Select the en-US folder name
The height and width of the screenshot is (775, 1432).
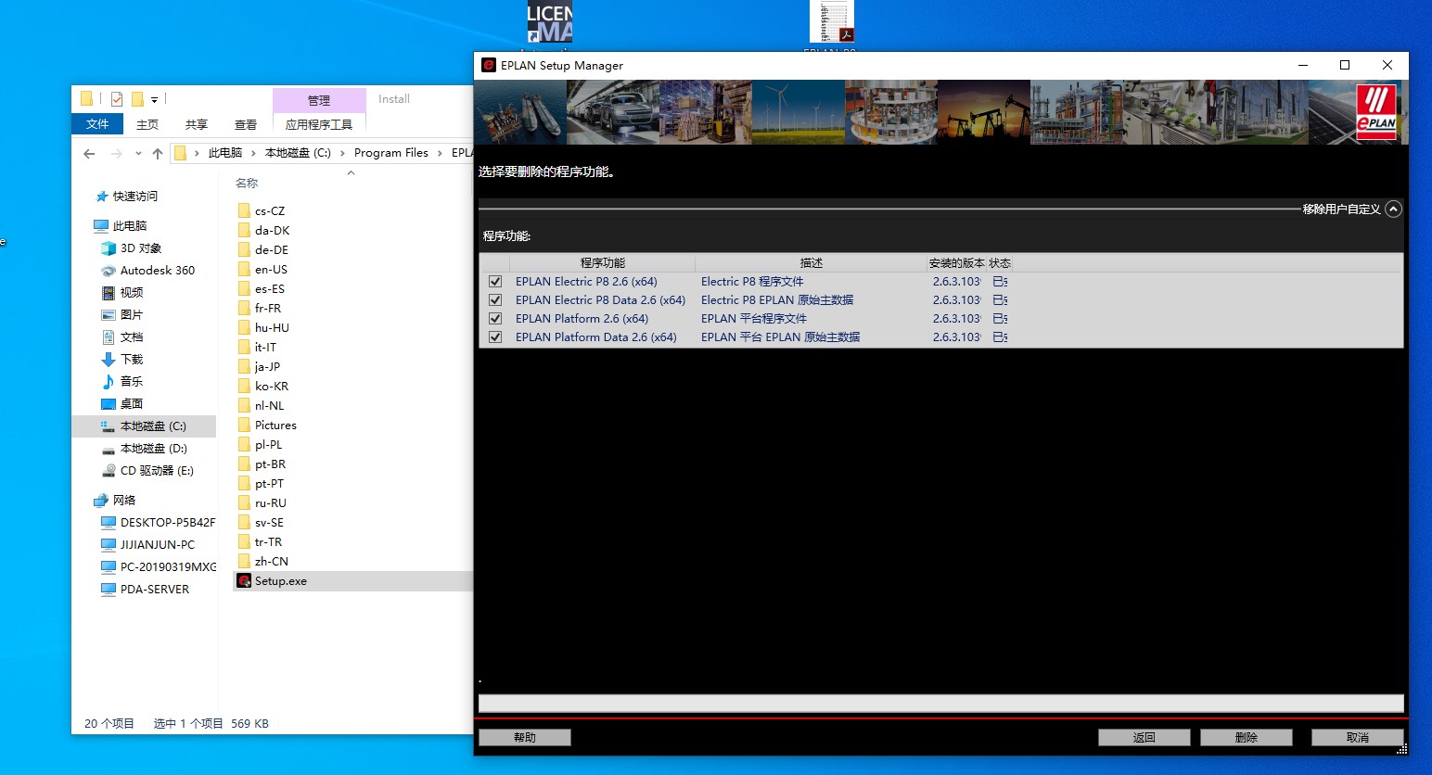tap(271, 270)
